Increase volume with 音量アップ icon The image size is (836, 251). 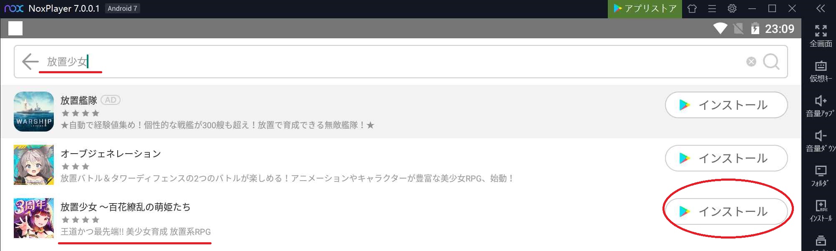(x=821, y=106)
